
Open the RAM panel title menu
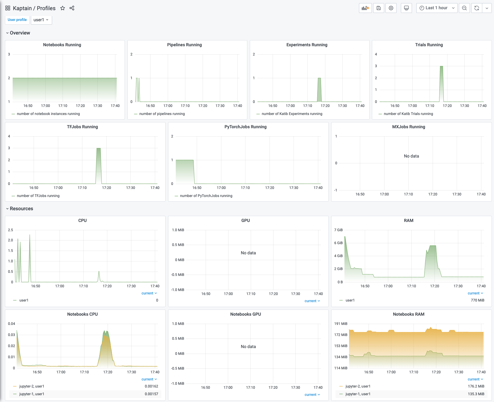pyautogui.click(x=409, y=220)
